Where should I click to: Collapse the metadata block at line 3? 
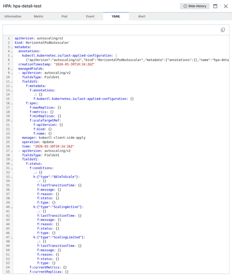click(12, 48)
